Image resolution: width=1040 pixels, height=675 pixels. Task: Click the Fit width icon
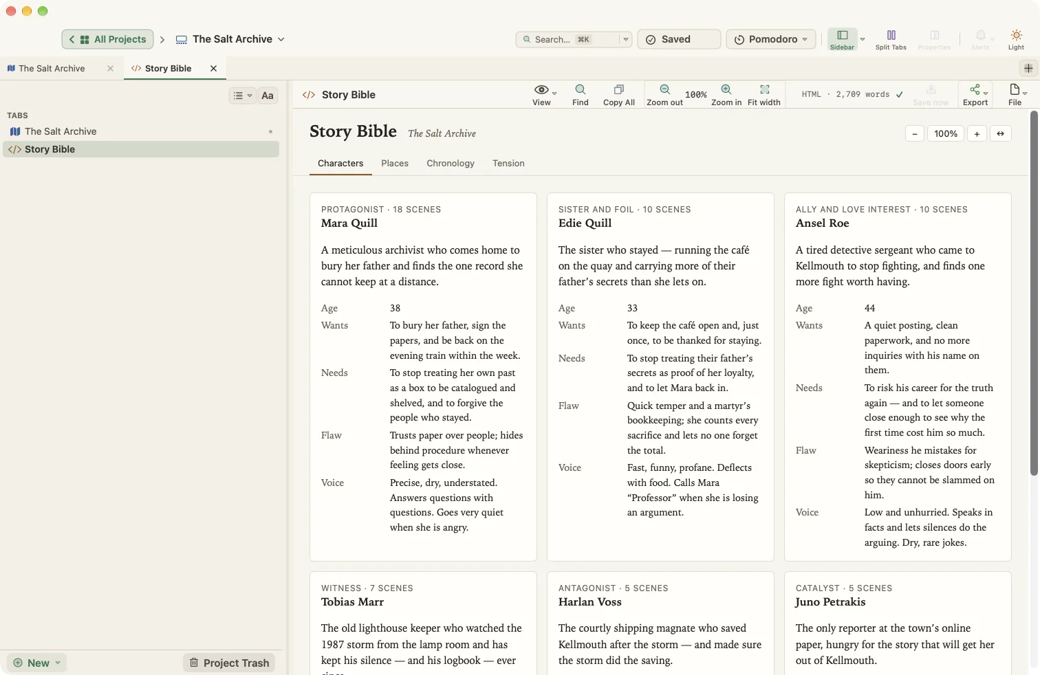[764, 95]
